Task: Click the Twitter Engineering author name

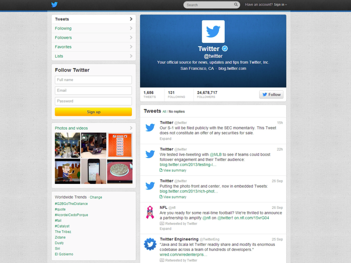Action: coord(179,239)
